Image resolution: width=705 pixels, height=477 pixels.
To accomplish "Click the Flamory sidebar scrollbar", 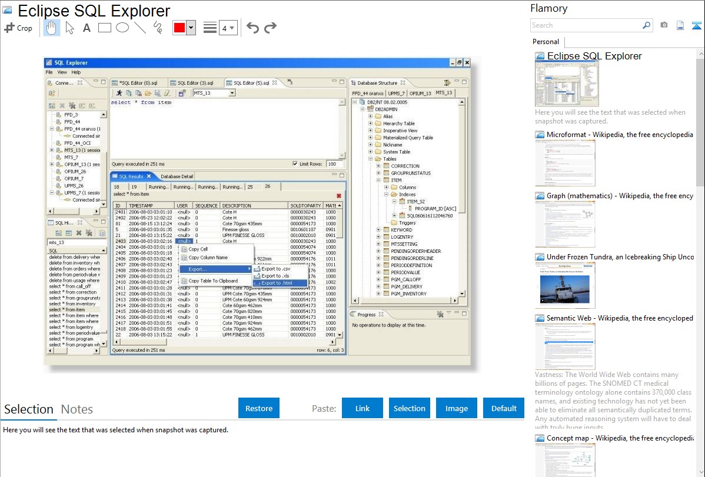I will click(700, 121).
